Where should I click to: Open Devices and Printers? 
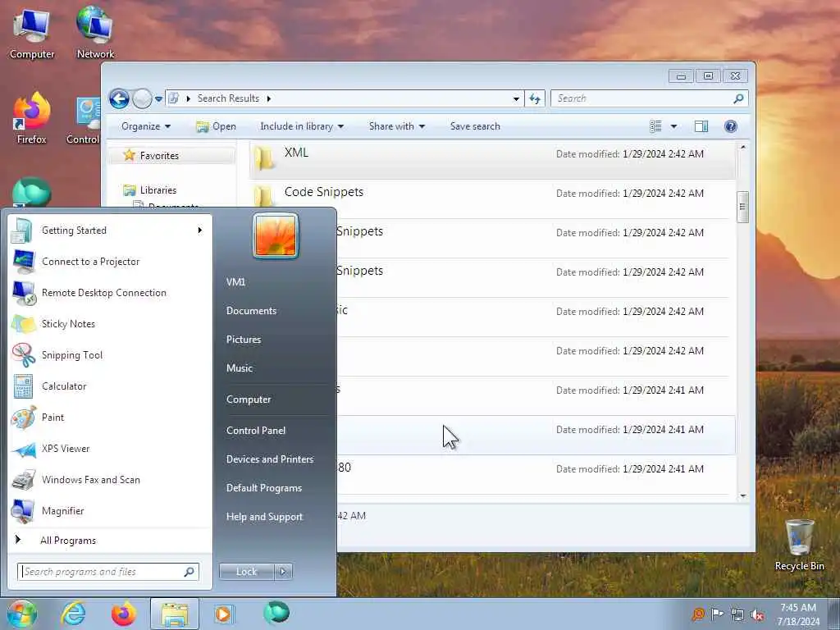click(270, 459)
